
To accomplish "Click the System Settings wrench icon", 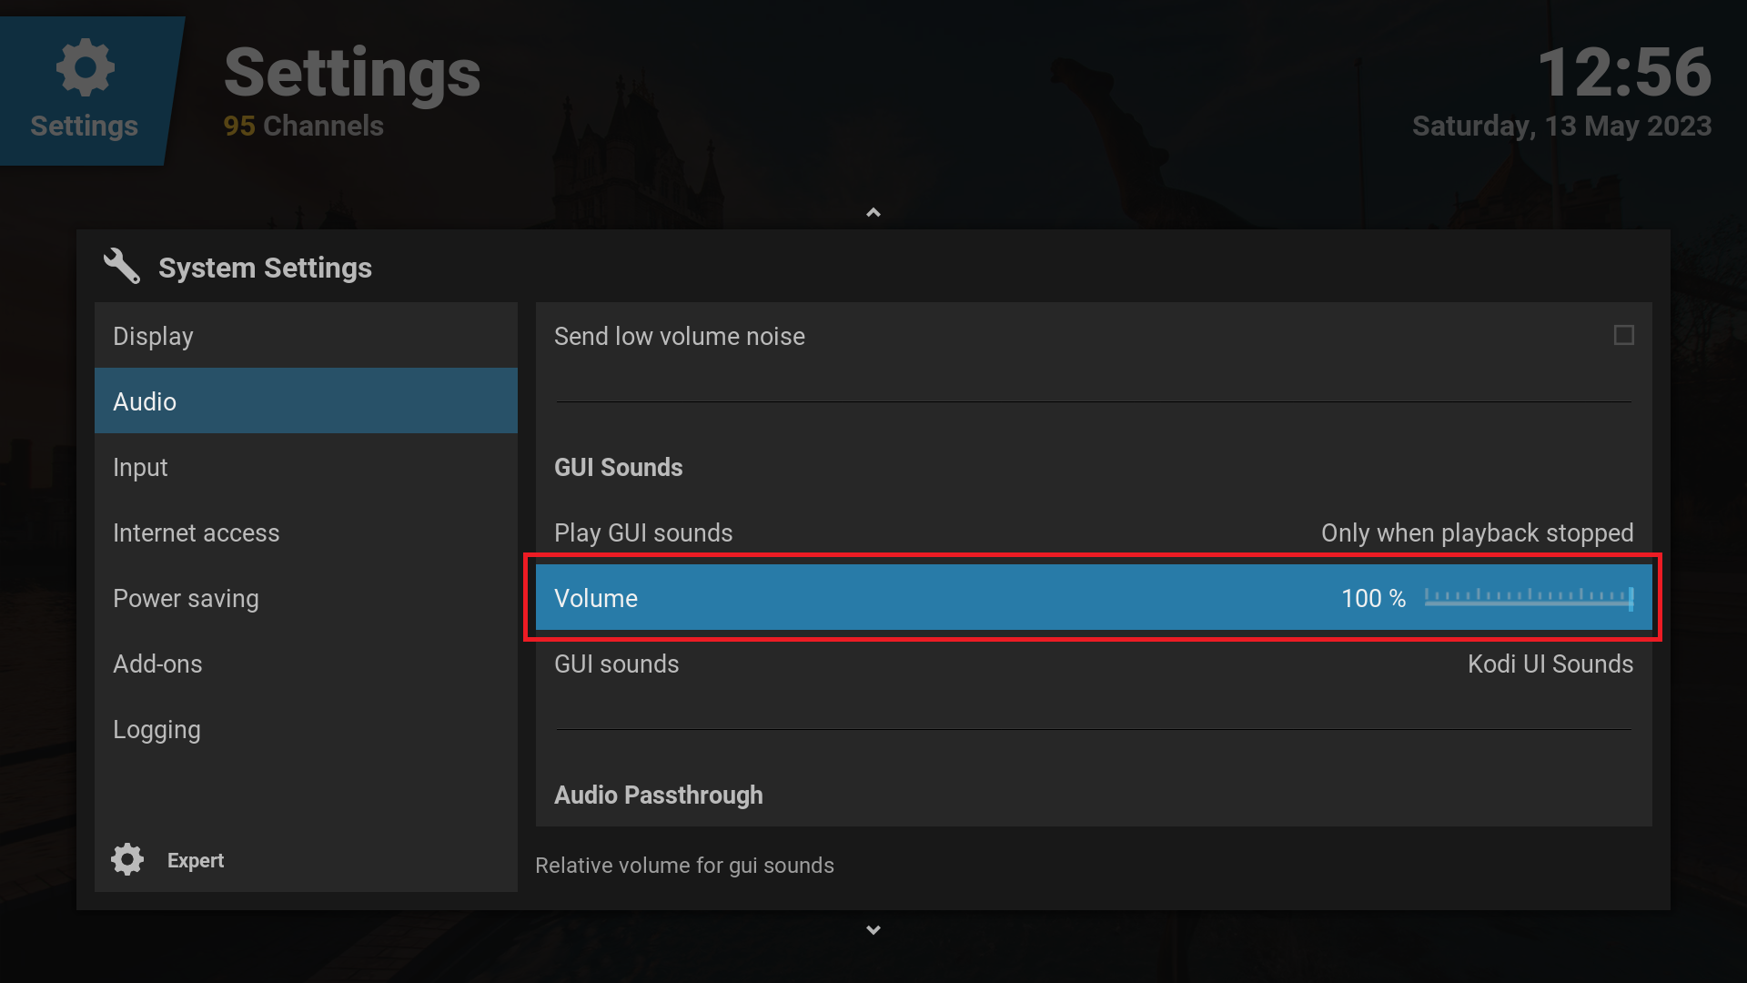I will (x=121, y=267).
